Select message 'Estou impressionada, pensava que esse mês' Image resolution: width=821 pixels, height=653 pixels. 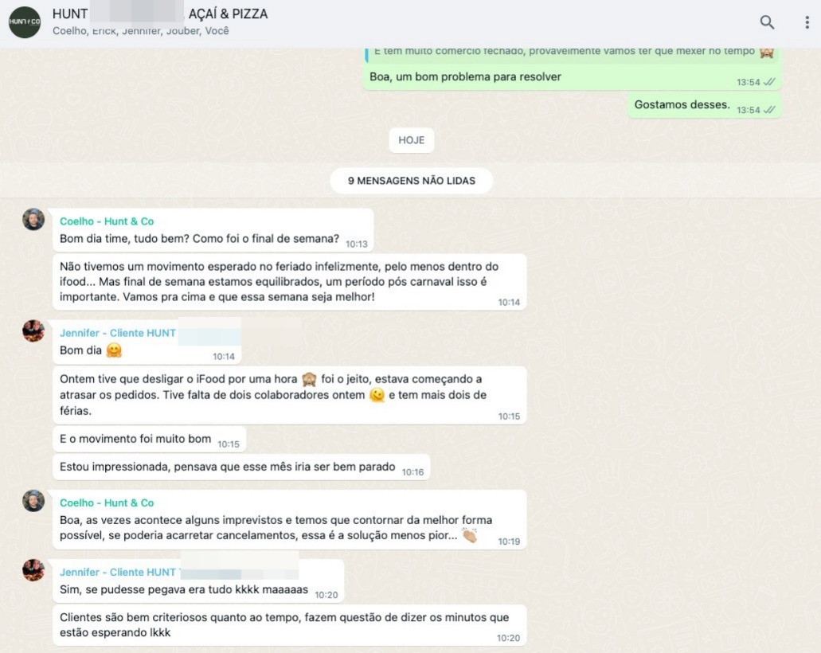(x=241, y=467)
